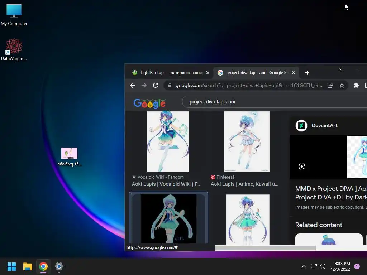This screenshot has height=275, width=367.
Task: Go to Google home via the logo
Action: coord(149,103)
